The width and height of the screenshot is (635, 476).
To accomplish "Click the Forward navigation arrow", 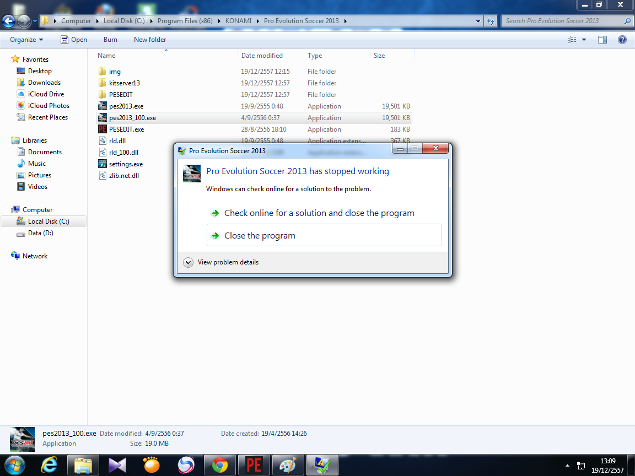I will click(x=24, y=21).
